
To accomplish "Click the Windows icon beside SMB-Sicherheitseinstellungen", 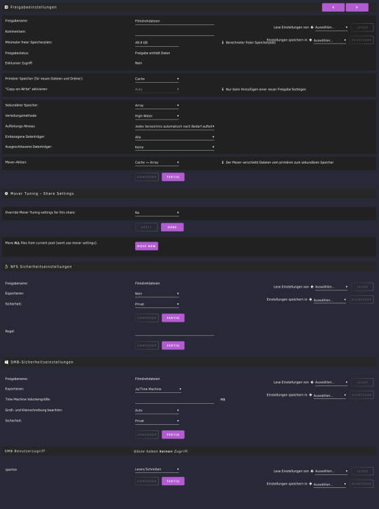I will [x=6, y=362].
